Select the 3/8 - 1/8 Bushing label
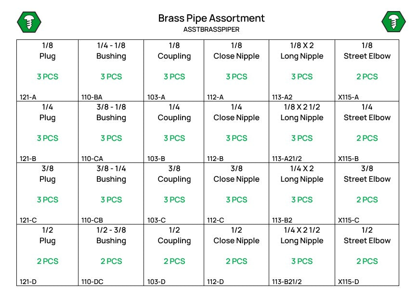 111,112
